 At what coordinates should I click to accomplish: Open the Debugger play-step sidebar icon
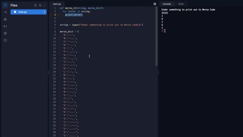point(5,26)
